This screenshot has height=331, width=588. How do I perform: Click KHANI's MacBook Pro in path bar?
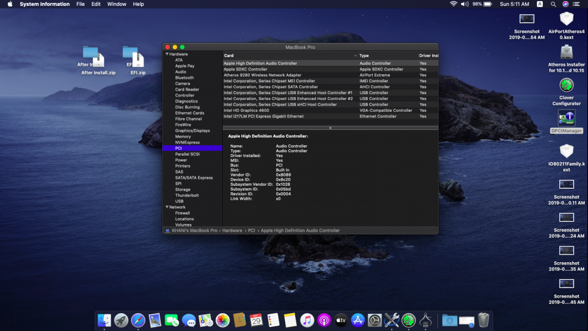[x=194, y=230]
